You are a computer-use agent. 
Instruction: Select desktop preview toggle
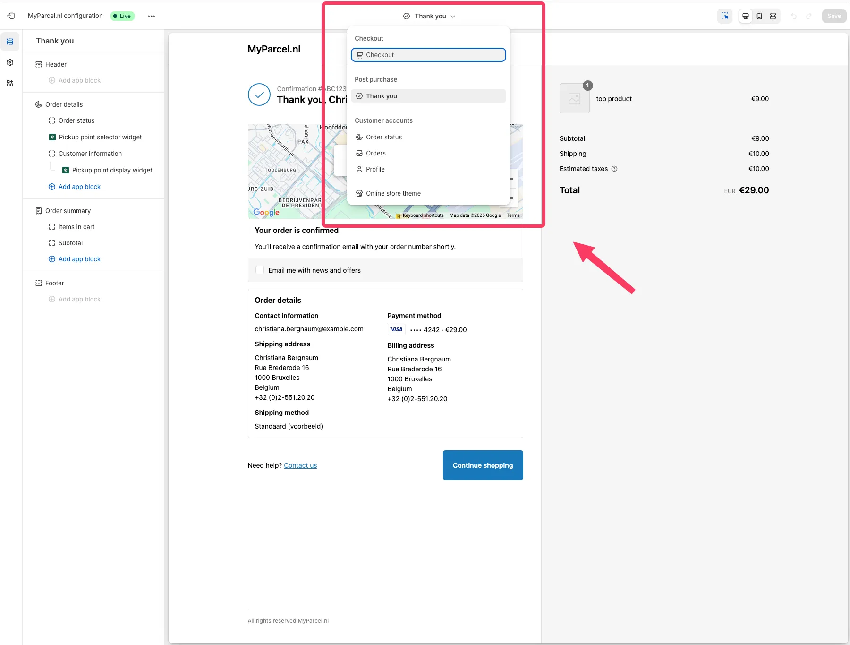point(746,16)
